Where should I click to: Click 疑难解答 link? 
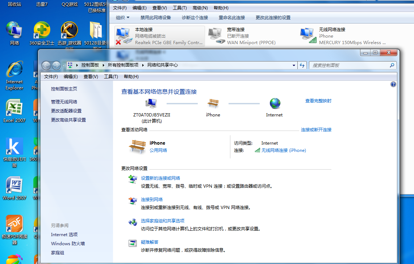pos(150,242)
